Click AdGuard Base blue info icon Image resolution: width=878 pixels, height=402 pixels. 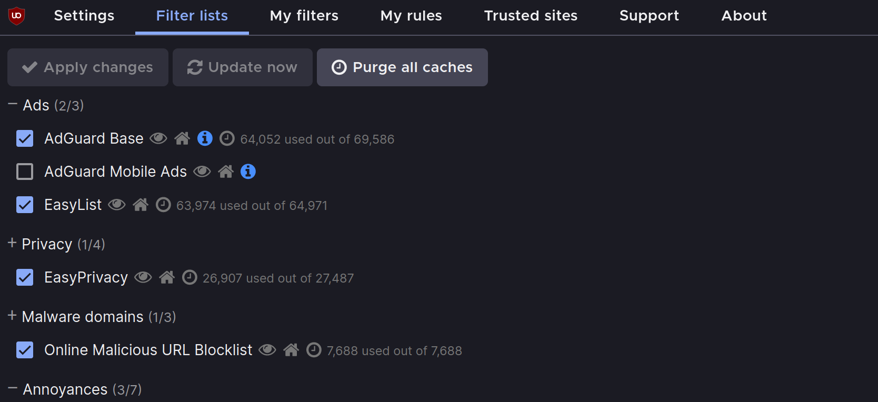(x=205, y=138)
